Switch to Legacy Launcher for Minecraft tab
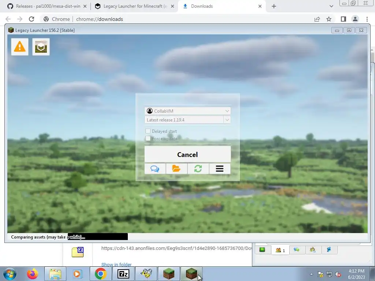Screen dimensions: 375x281 click(x=135, y=6)
